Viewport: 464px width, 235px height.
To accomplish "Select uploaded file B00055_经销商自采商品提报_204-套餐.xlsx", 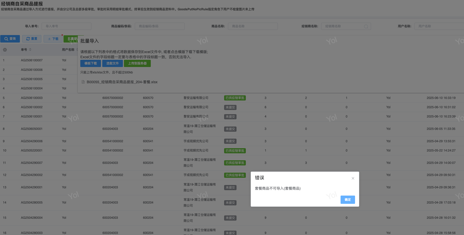I will [122, 82].
